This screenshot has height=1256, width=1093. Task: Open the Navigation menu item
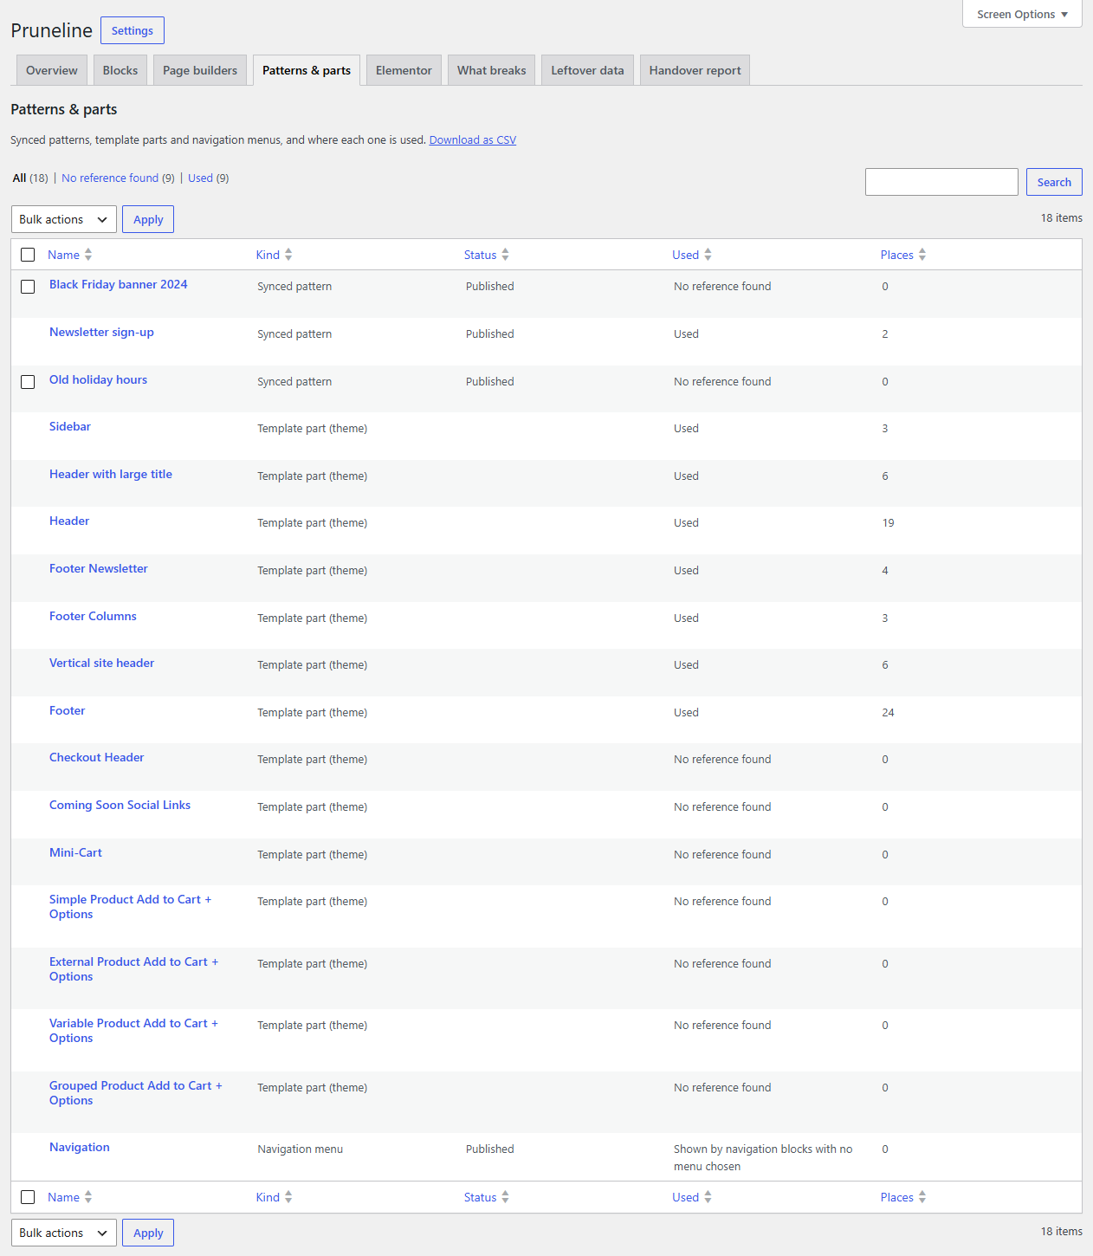[x=80, y=1147]
